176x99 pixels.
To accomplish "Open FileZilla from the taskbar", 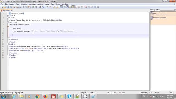I will (53, 97).
